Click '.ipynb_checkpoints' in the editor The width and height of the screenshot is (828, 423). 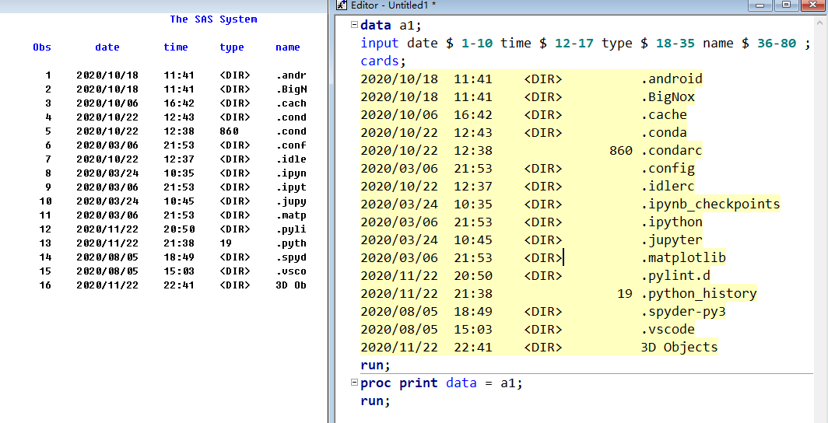(710, 205)
